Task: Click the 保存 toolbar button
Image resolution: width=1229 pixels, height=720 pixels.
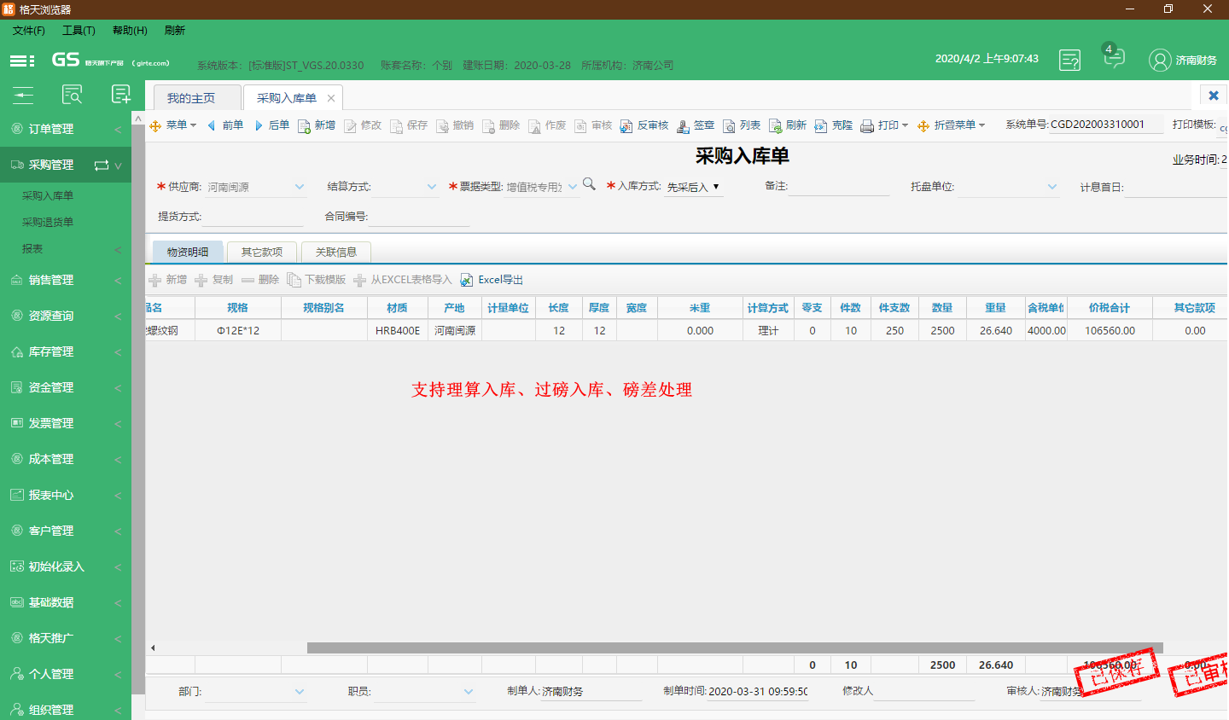Action: 409,125
